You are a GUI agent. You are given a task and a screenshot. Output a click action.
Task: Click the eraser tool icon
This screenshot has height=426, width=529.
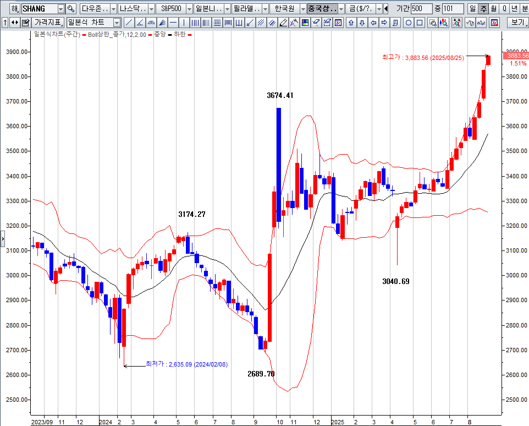click(283, 23)
